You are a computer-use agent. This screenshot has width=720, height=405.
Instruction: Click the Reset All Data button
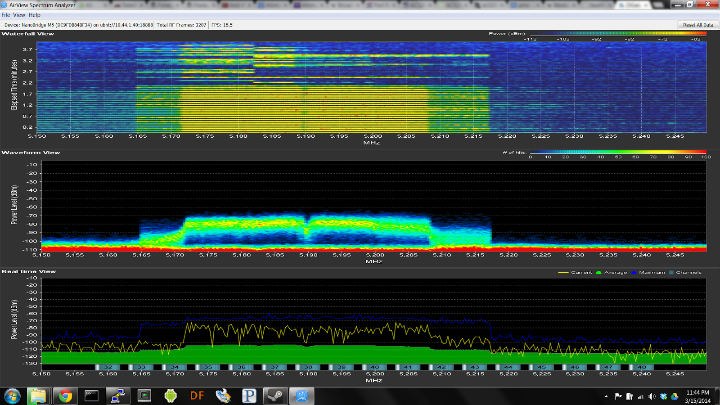[x=698, y=25]
